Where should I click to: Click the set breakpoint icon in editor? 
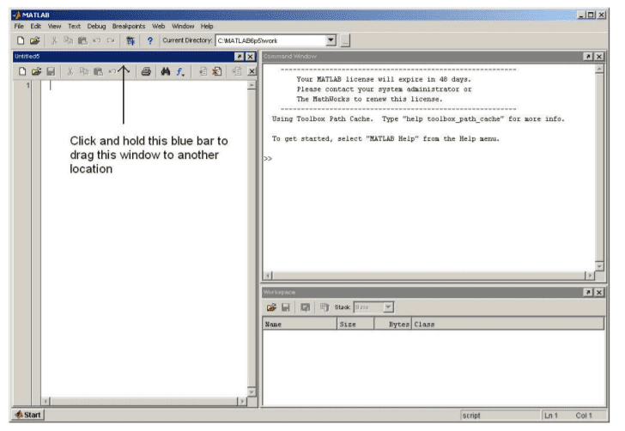click(203, 71)
